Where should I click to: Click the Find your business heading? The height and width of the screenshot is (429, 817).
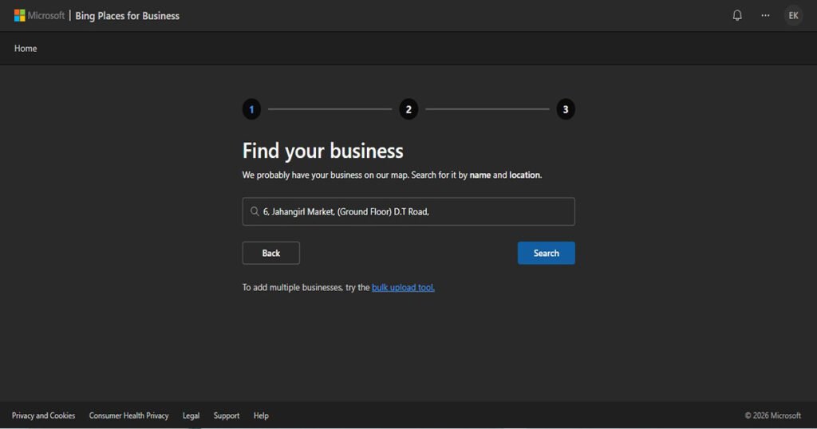tap(322, 151)
